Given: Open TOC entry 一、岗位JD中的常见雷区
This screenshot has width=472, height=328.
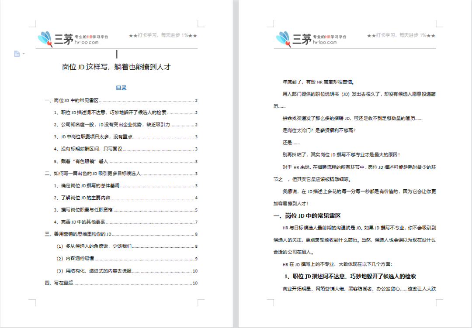Looking at the screenshot, I should click(x=121, y=101).
